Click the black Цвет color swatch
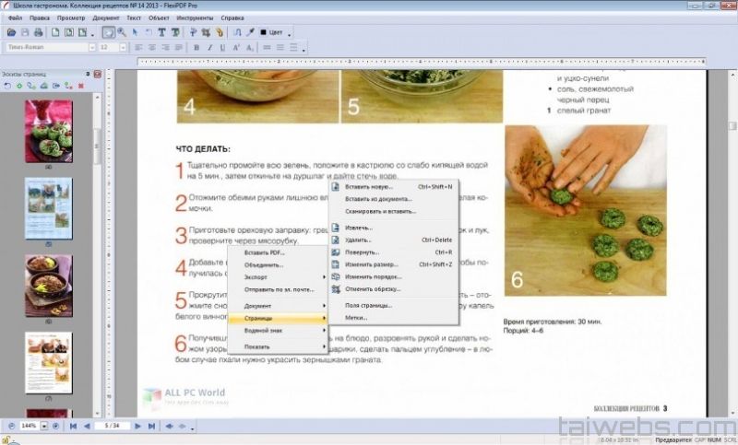Image resolution: width=738 pixels, height=445 pixels. click(x=264, y=32)
